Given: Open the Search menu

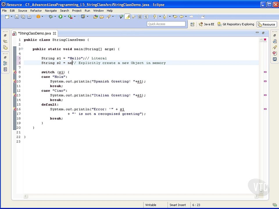Looking at the screenshot, I should [x=65, y=11].
